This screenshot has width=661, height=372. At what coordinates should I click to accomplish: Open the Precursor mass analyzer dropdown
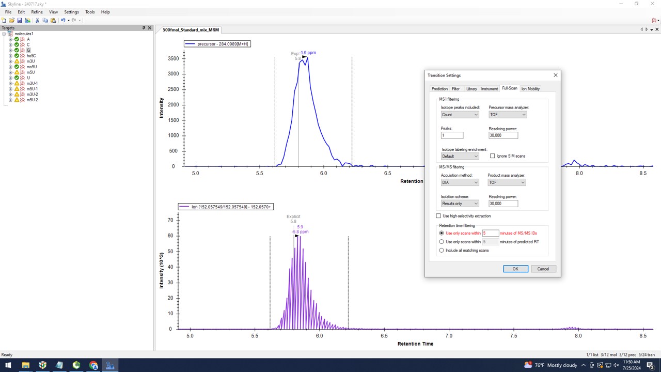[x=508, y=115]
